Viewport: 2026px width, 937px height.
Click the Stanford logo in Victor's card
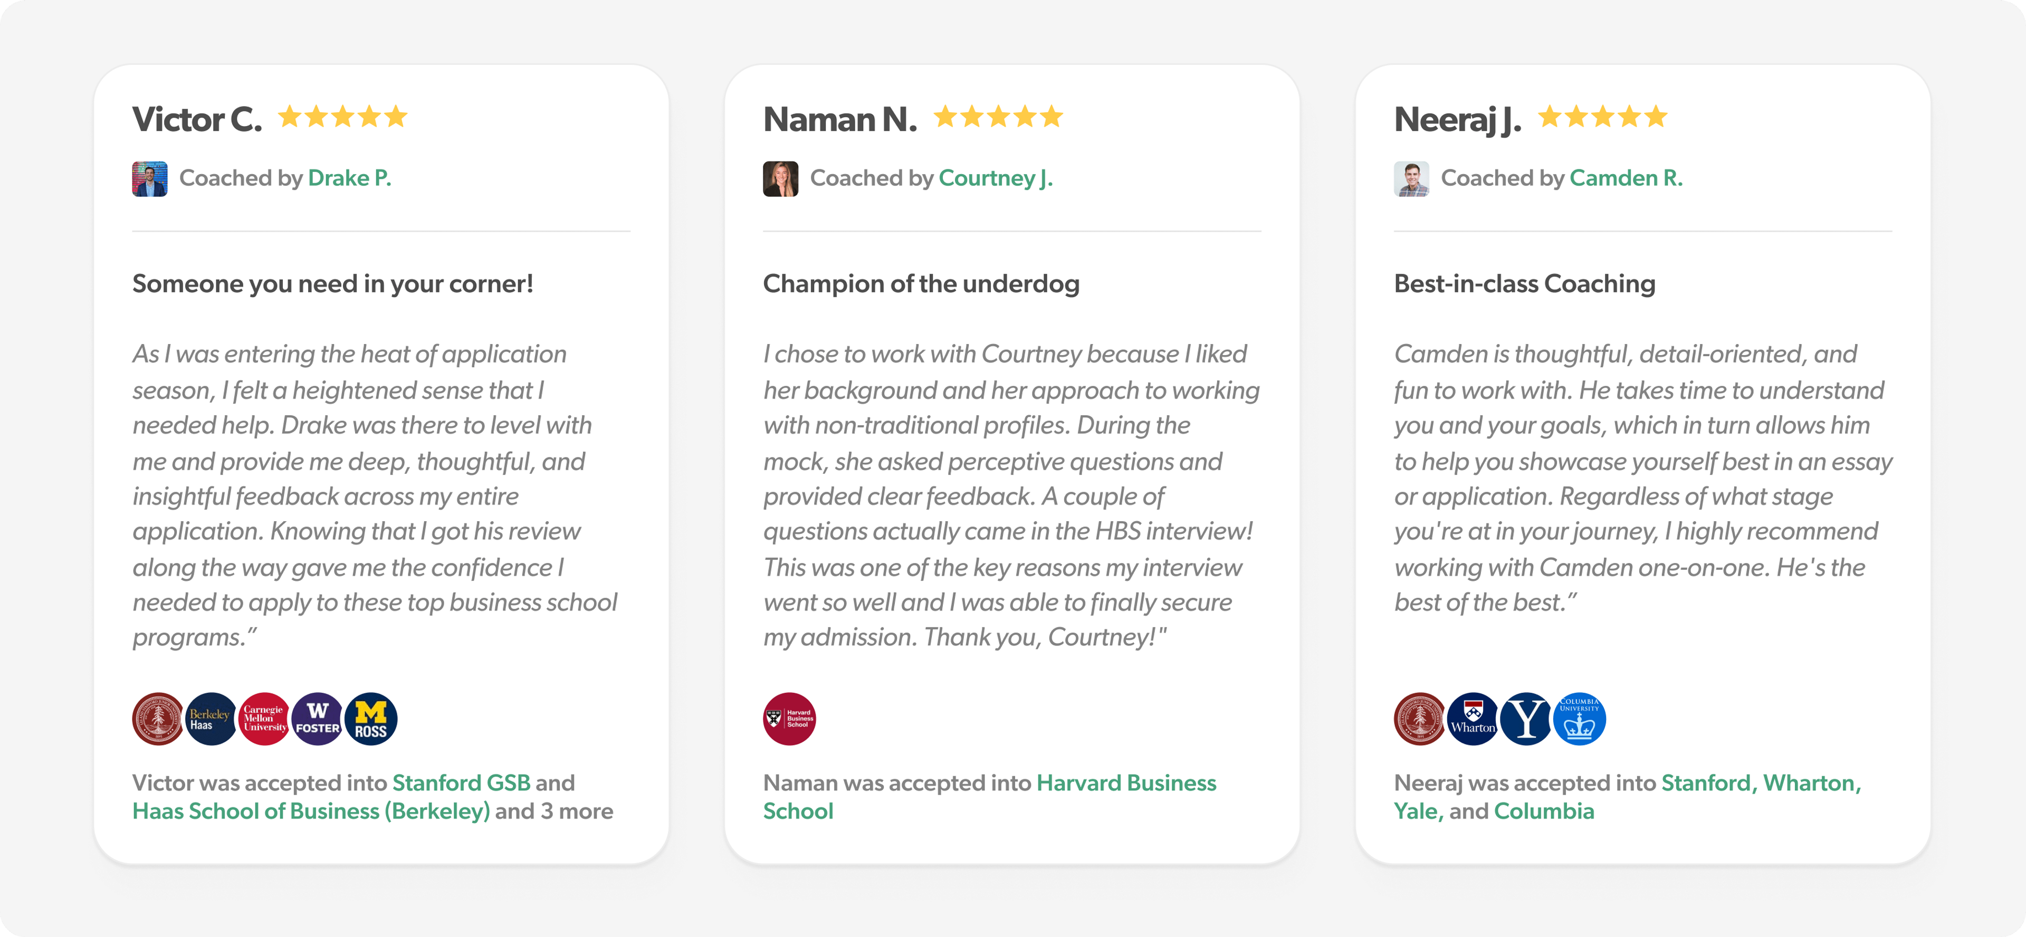(158, 718)
